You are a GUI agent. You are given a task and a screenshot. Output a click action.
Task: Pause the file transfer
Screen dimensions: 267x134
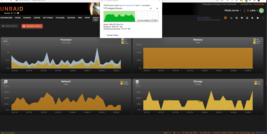[151, 9]
